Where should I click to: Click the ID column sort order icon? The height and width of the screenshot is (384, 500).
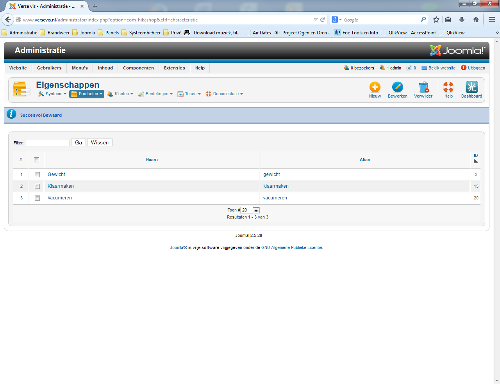tap(476, 161)
